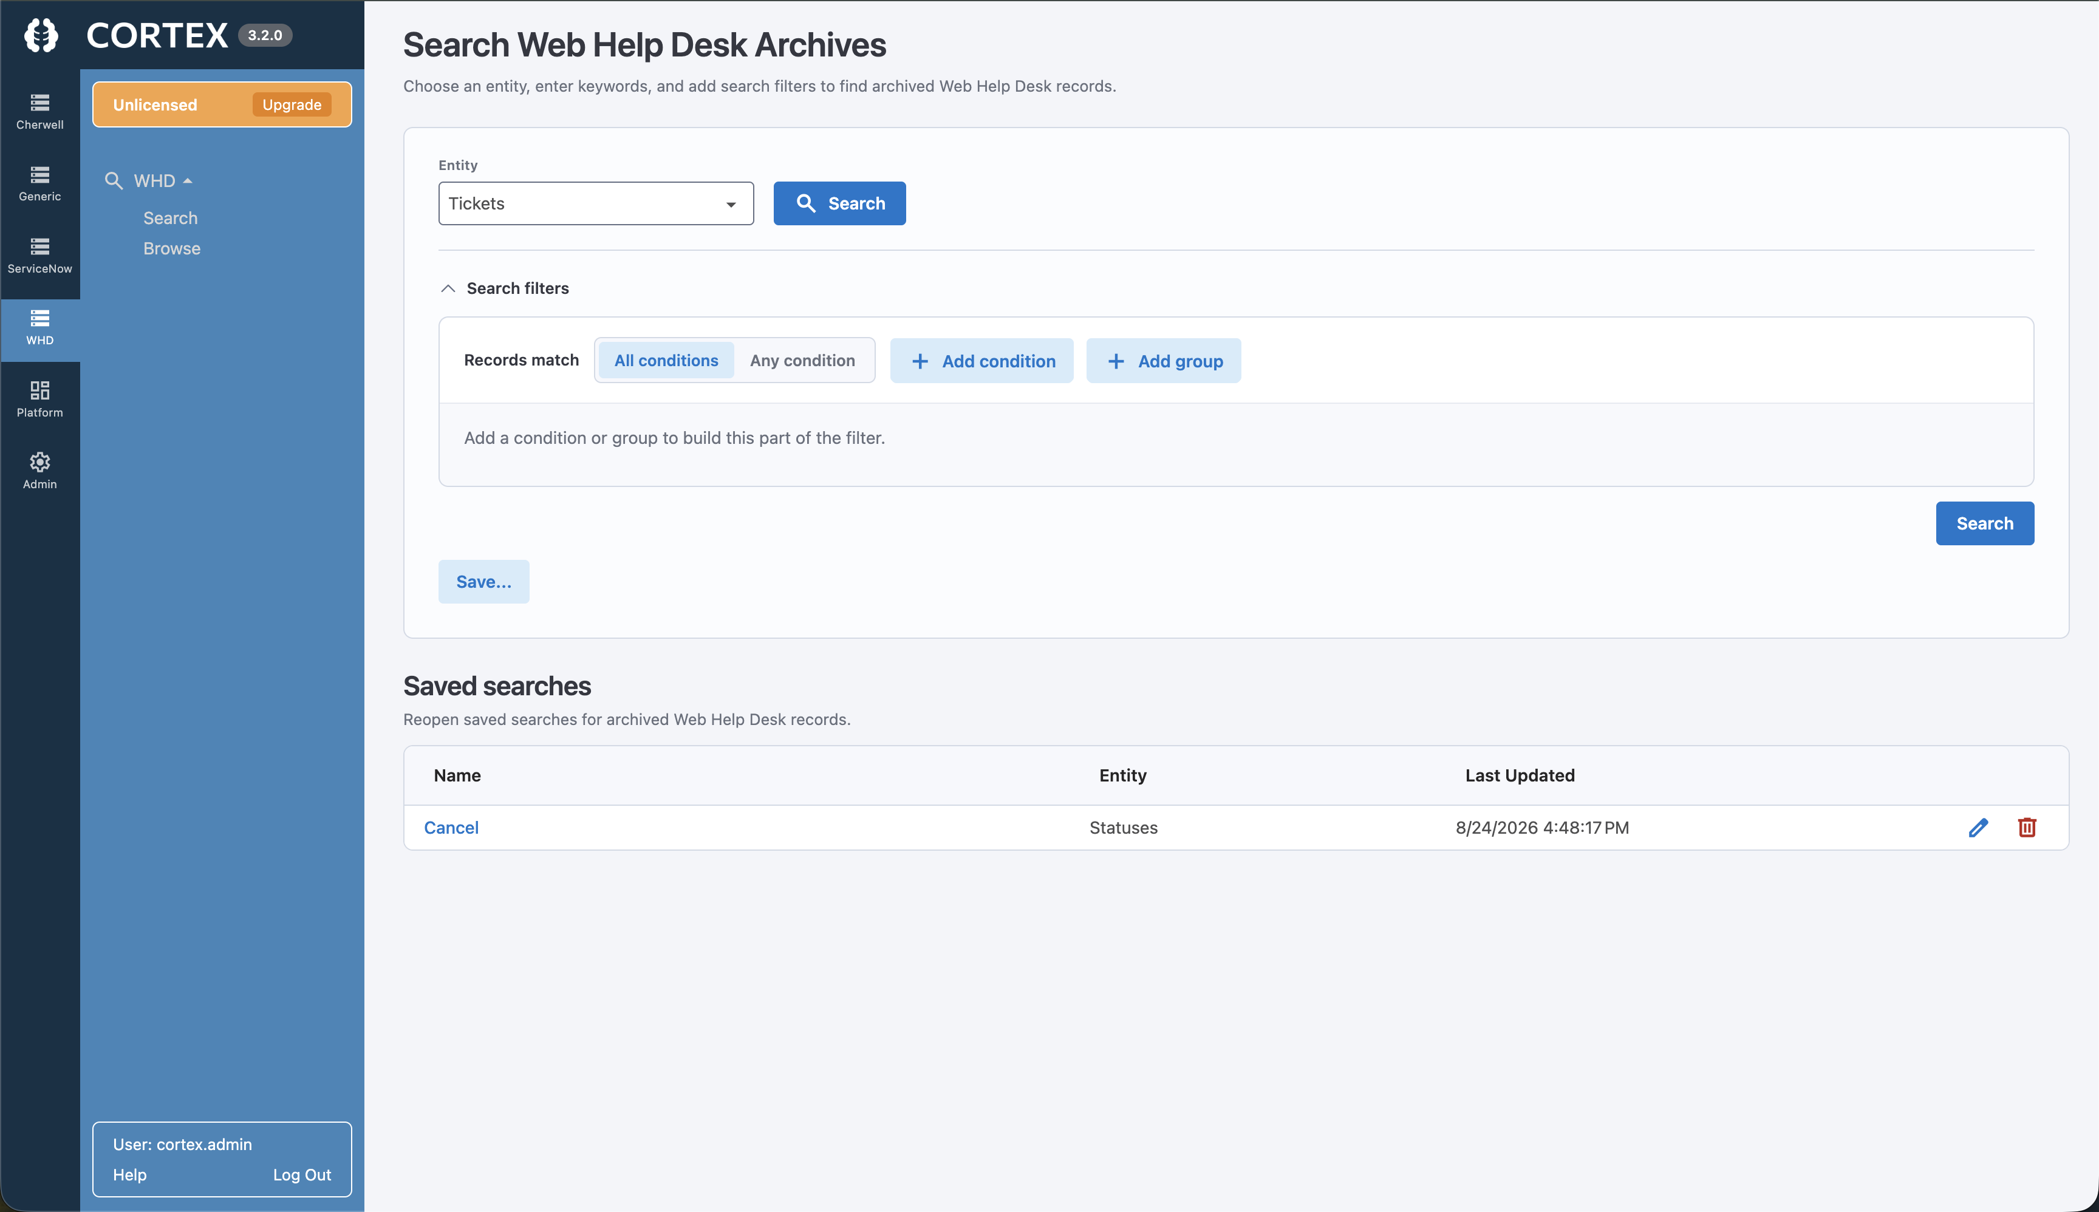The image size is (2099, 1212).
Task: Select All conditions match mode
Action: (x=666, y=361)
